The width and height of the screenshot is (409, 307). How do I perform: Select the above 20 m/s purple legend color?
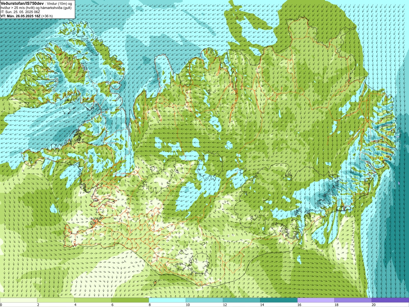click(x=390, y=300)
